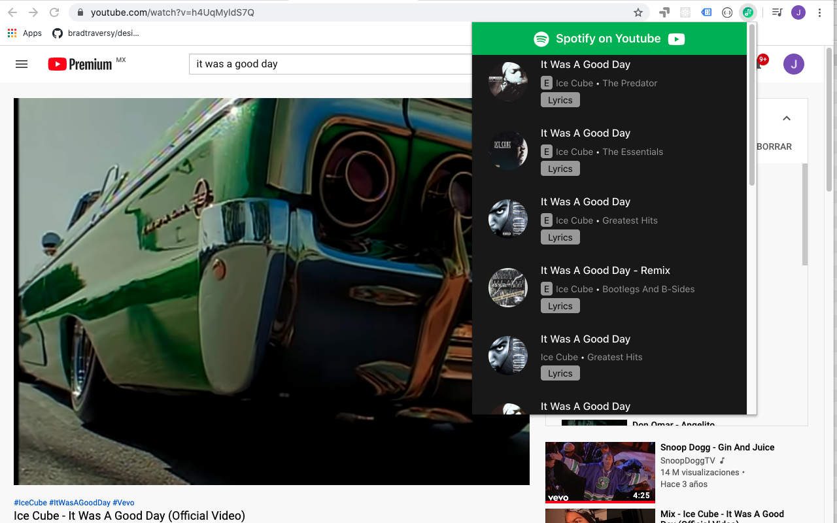Screen dimensions: 837x523
Task: Reload the YouTube page
Action: [x=54, y=12]
